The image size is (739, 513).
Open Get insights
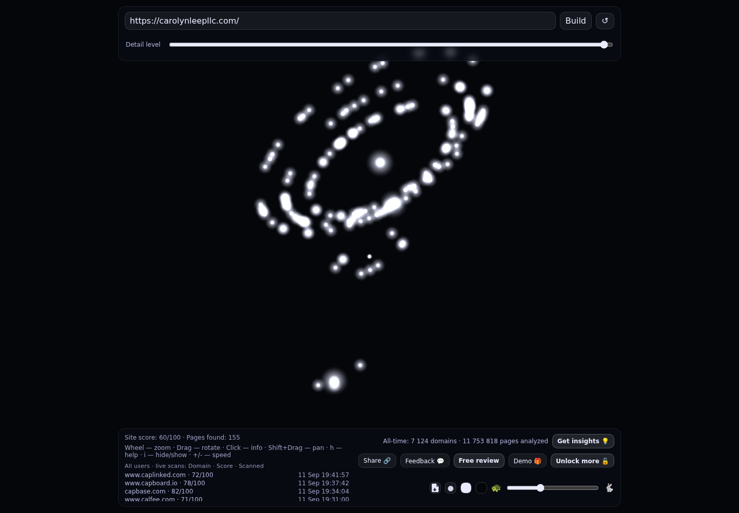click(x=583, y=441)
